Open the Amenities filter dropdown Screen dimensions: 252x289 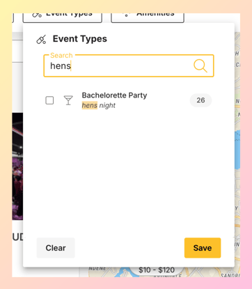click(148, 17)
